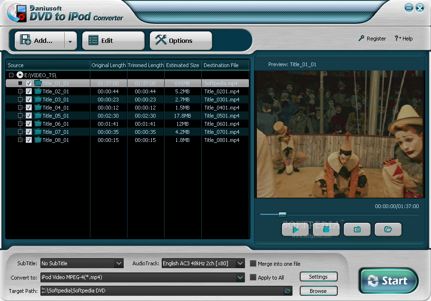Viewport: 431px width, 301px height.
Task: Click the Title_05_01 folder icon
Action: pyautogui.click(x=38, y=116)
